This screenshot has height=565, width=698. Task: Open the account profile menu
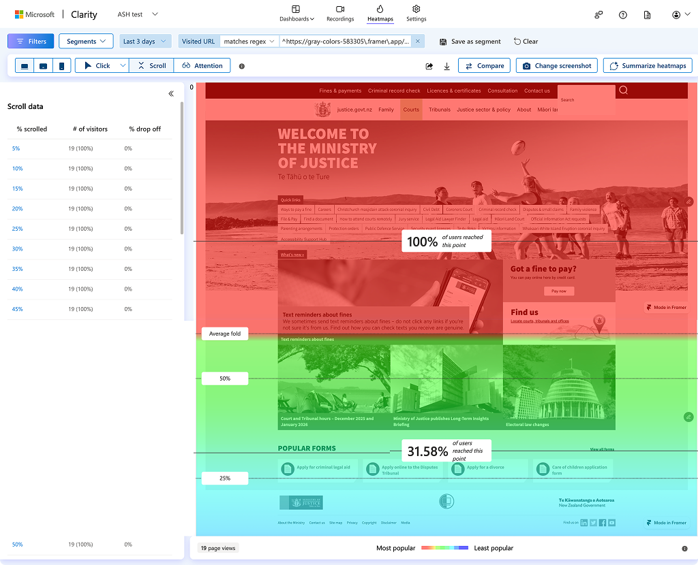click(x=681, y=15)
